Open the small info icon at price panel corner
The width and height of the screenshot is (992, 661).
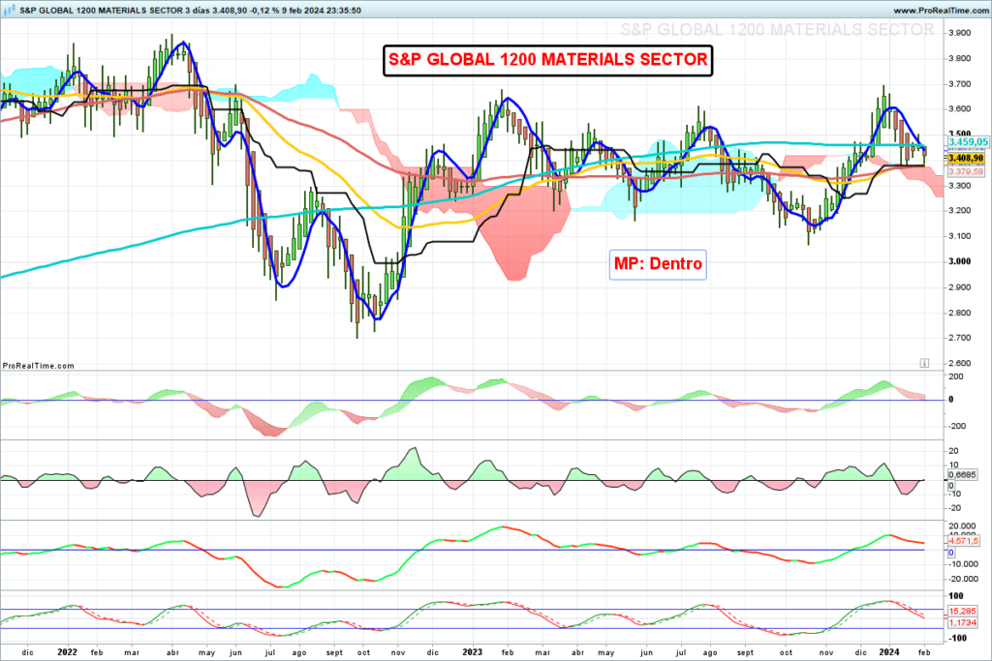coord(924,363)
